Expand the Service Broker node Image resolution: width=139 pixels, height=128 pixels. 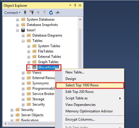(23, 94)
